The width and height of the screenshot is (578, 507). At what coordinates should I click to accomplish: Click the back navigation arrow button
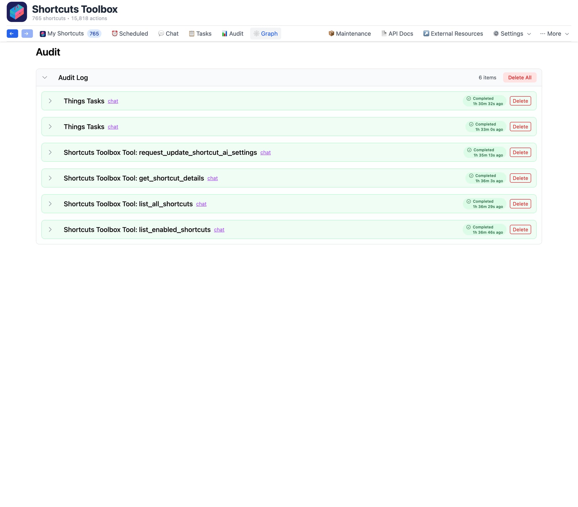12,34
